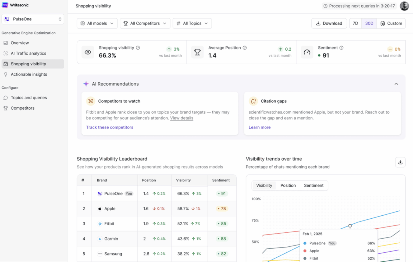
Task: Collapse the AI Recommendations panel
Action: pos(396,84)
